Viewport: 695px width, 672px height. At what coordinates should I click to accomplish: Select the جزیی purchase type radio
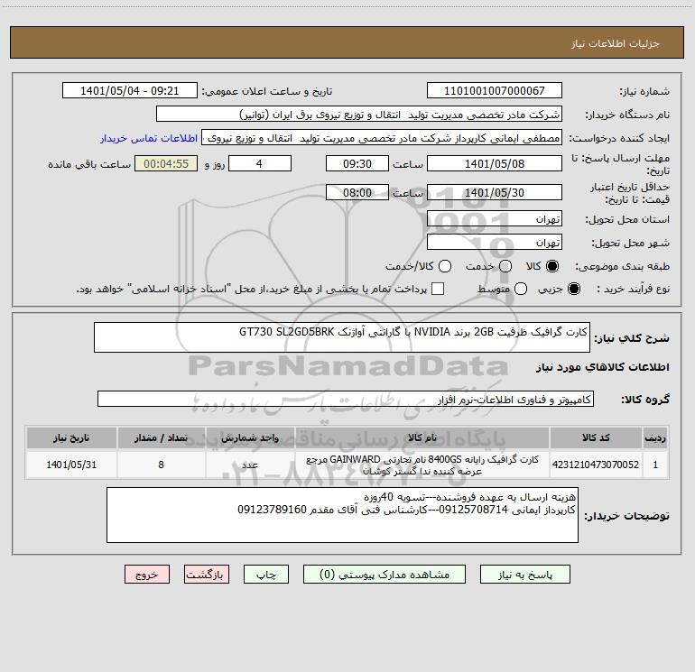[x=573, y=289]
